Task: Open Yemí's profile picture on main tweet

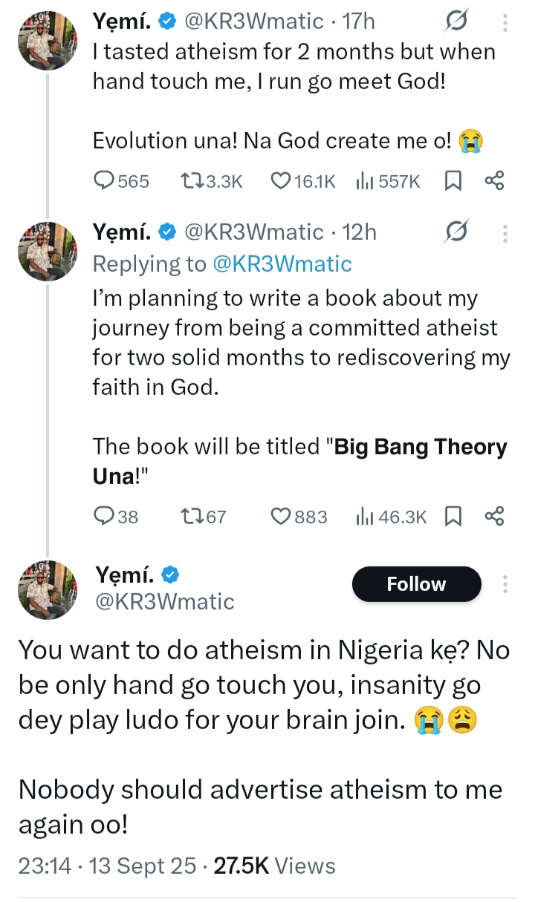Action: [48, 590]
